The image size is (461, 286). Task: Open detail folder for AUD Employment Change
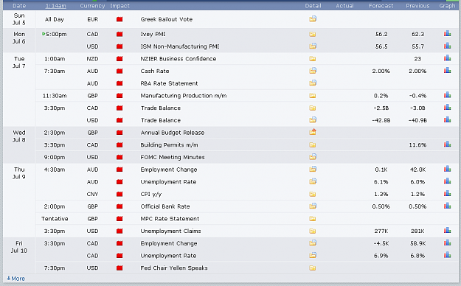pos(313,170)
